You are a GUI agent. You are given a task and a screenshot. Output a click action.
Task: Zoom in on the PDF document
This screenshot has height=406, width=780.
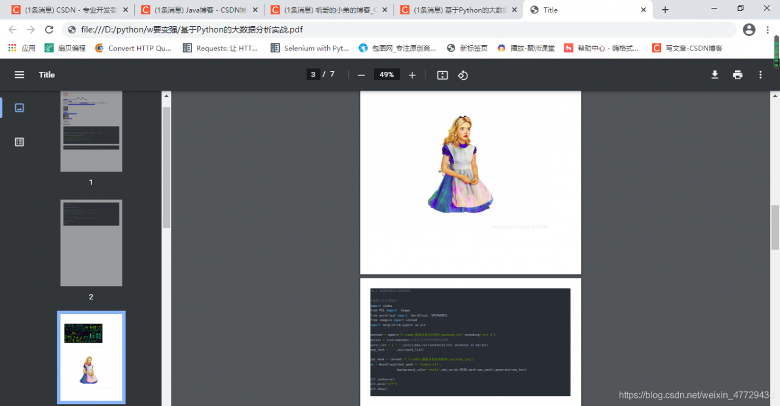pos(412,75)
